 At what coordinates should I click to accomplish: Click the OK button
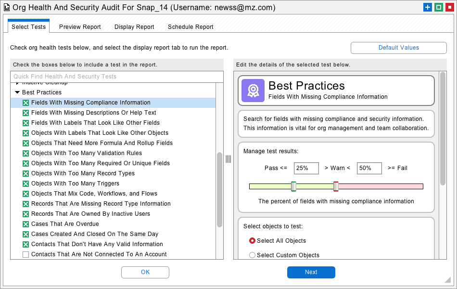tap(145, 272)
